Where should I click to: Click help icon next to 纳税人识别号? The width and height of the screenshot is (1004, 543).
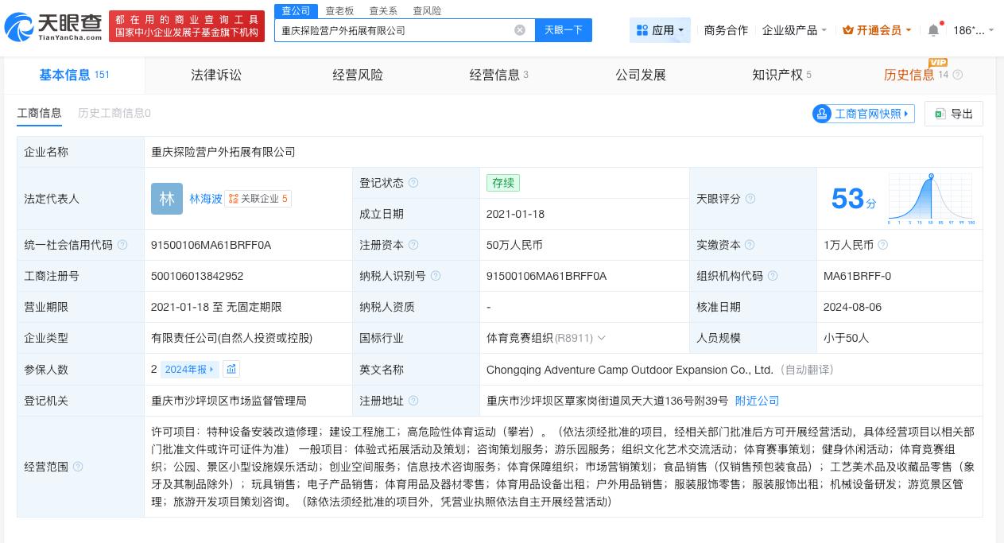pos(435,276)
